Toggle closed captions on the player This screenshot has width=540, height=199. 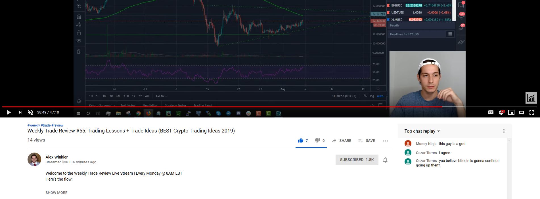(491, 112)
